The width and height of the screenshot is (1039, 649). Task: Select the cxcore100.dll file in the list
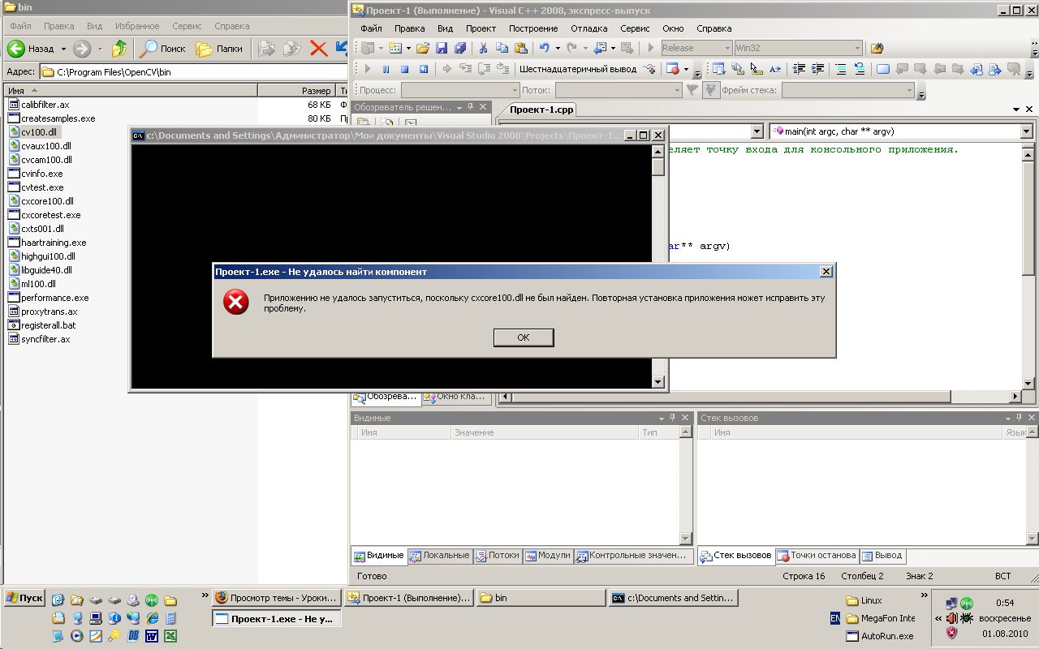(x=47, y=201)
